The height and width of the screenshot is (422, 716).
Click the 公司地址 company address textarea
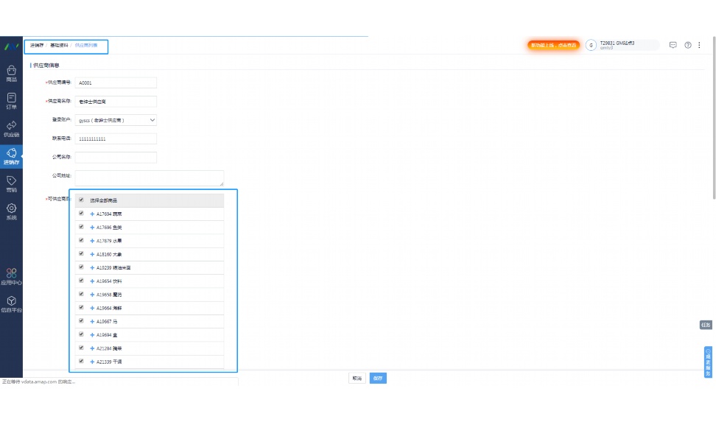150,178
